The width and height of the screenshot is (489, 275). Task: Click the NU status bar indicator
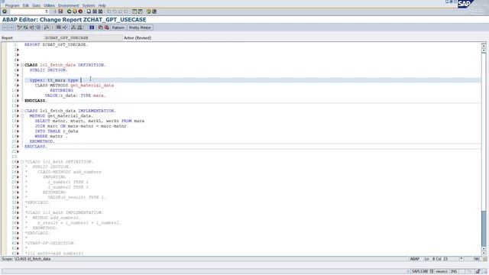coord(477,259)
